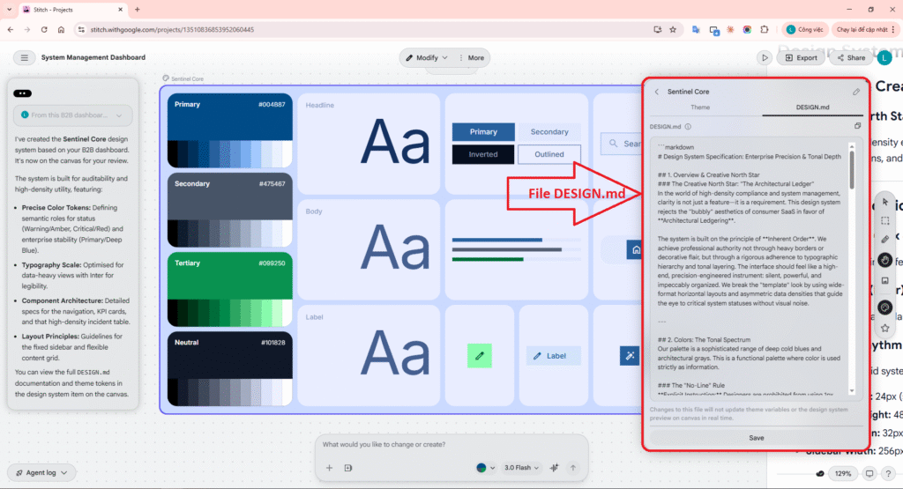The image size is (903, 489).
Task: Click the Play preview icon
Action: [764, 58]
